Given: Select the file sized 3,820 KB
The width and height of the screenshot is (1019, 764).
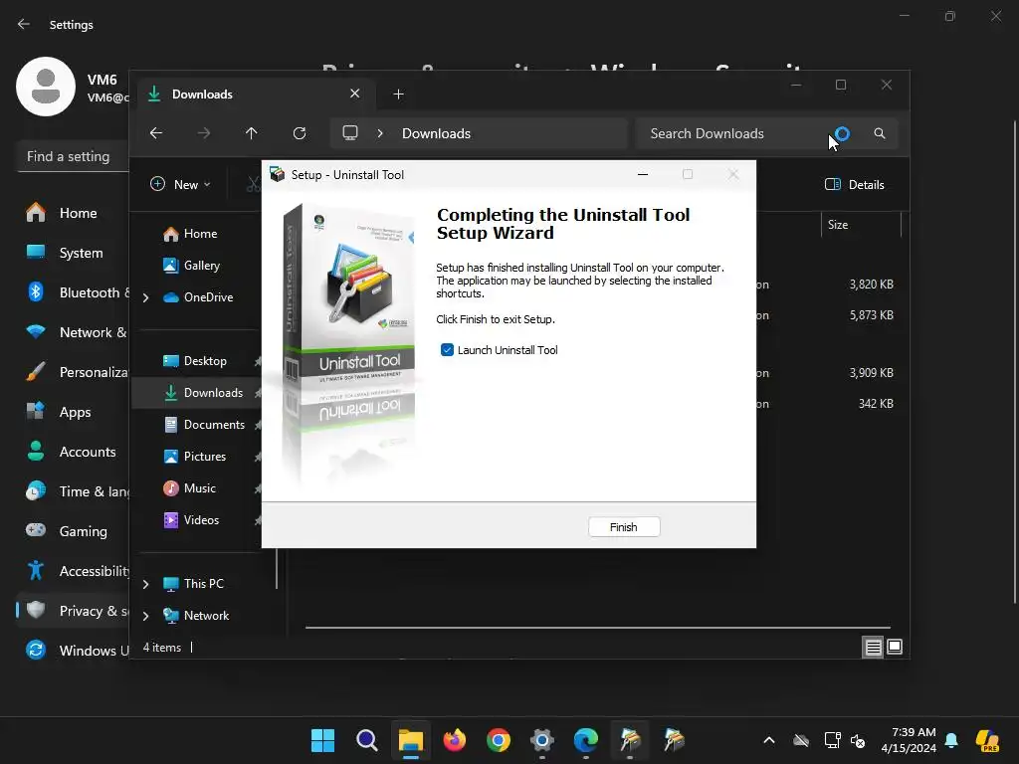Looking at the screenshot, I should click(871, 284).
